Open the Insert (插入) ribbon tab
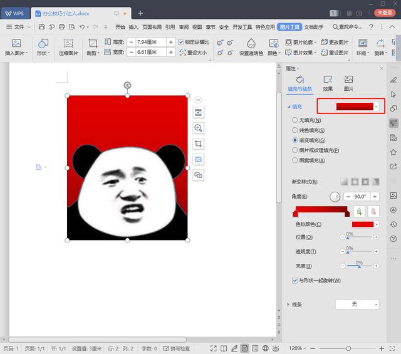Screen dimensions: 401x354 [133, 27]
